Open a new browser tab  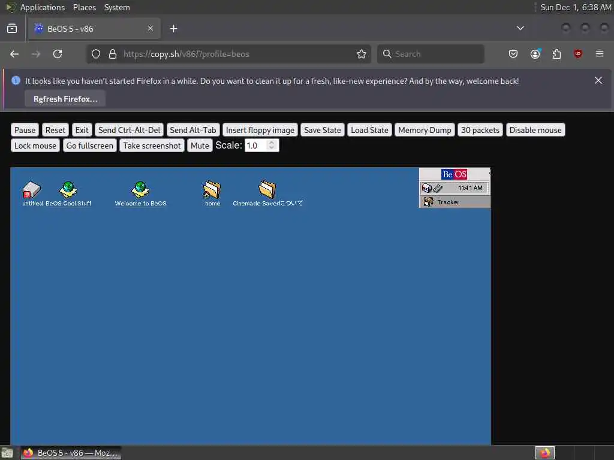(x=174, y=29)
